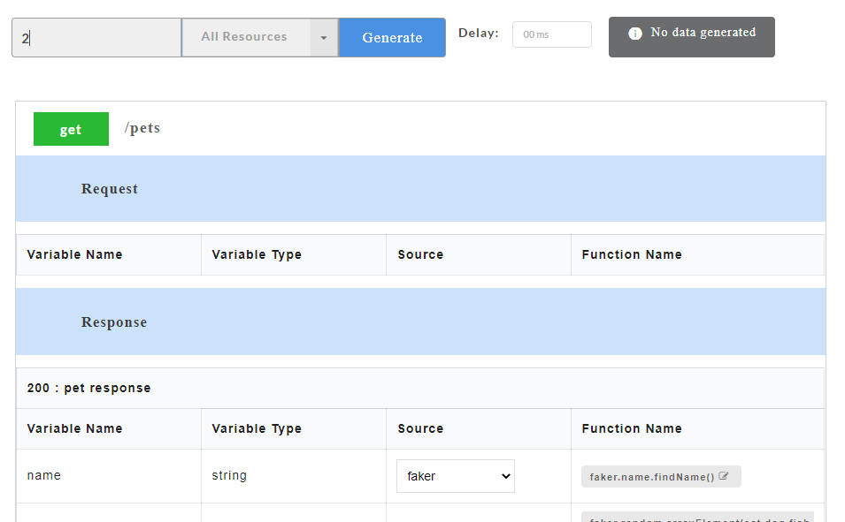The height and width of the screenshot is (522, 845).
Task: Click the chevron on the faker source selector
Action: click(504, 475)
